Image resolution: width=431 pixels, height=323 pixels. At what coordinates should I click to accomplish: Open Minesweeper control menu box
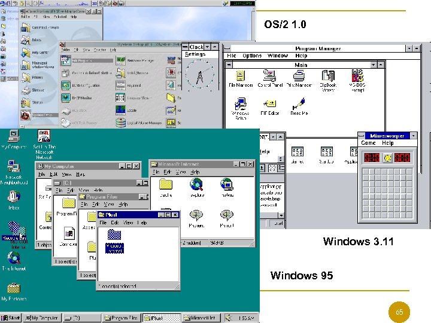362,136
